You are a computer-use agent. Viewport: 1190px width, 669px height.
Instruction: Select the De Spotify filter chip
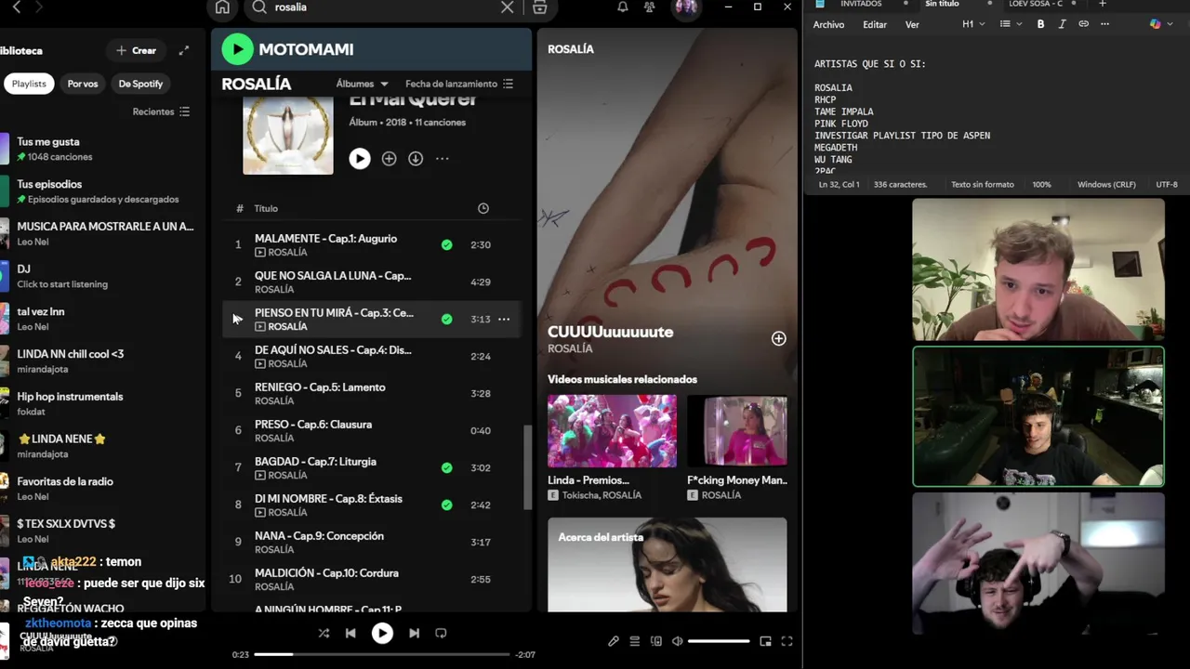140,84
